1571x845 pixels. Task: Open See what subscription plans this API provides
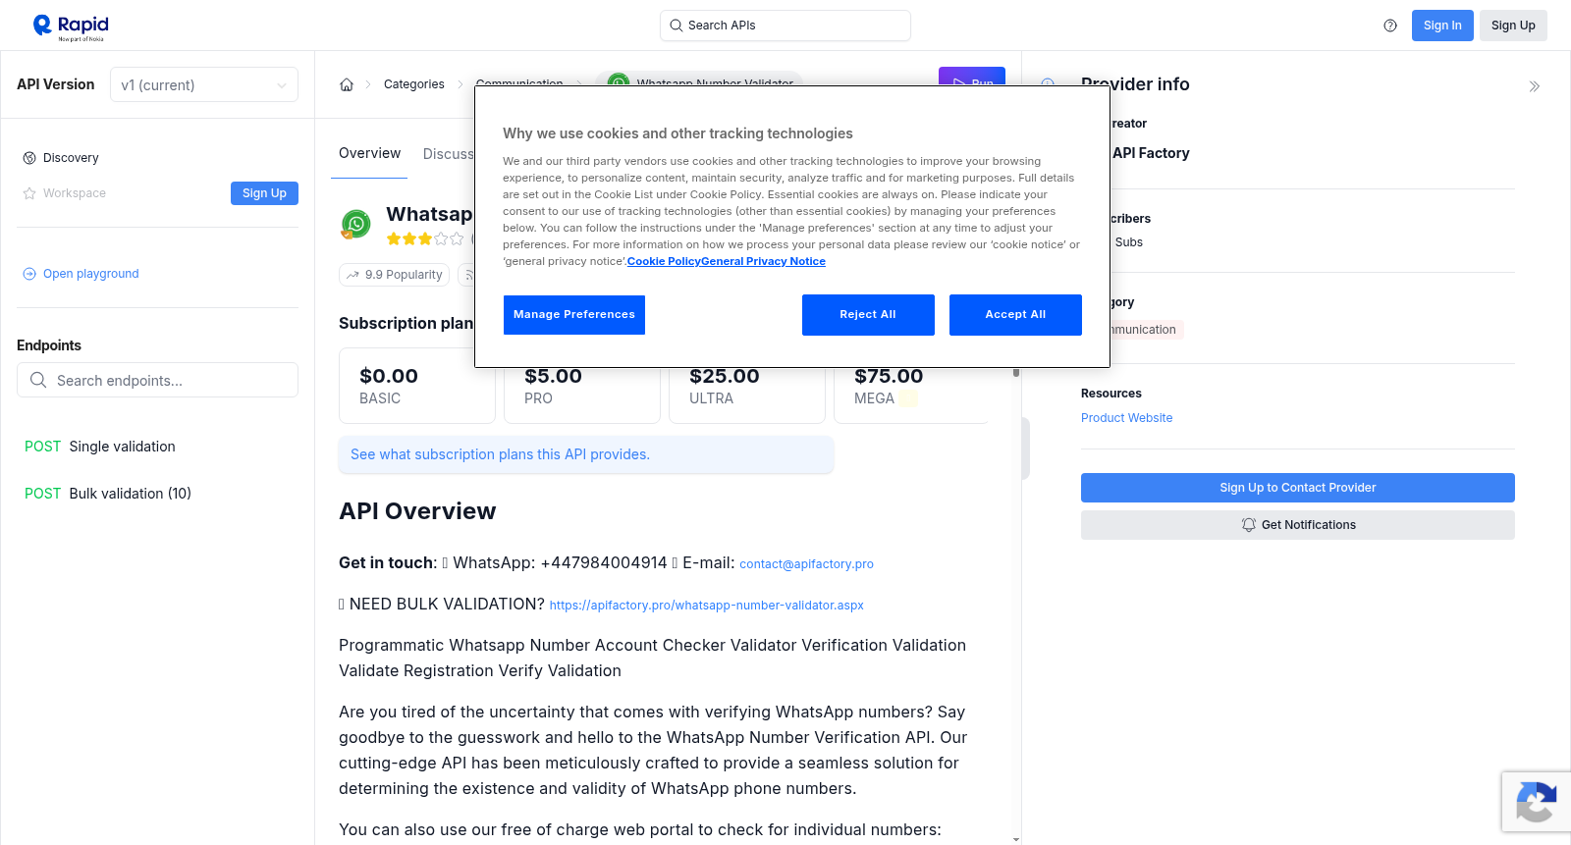586,454
